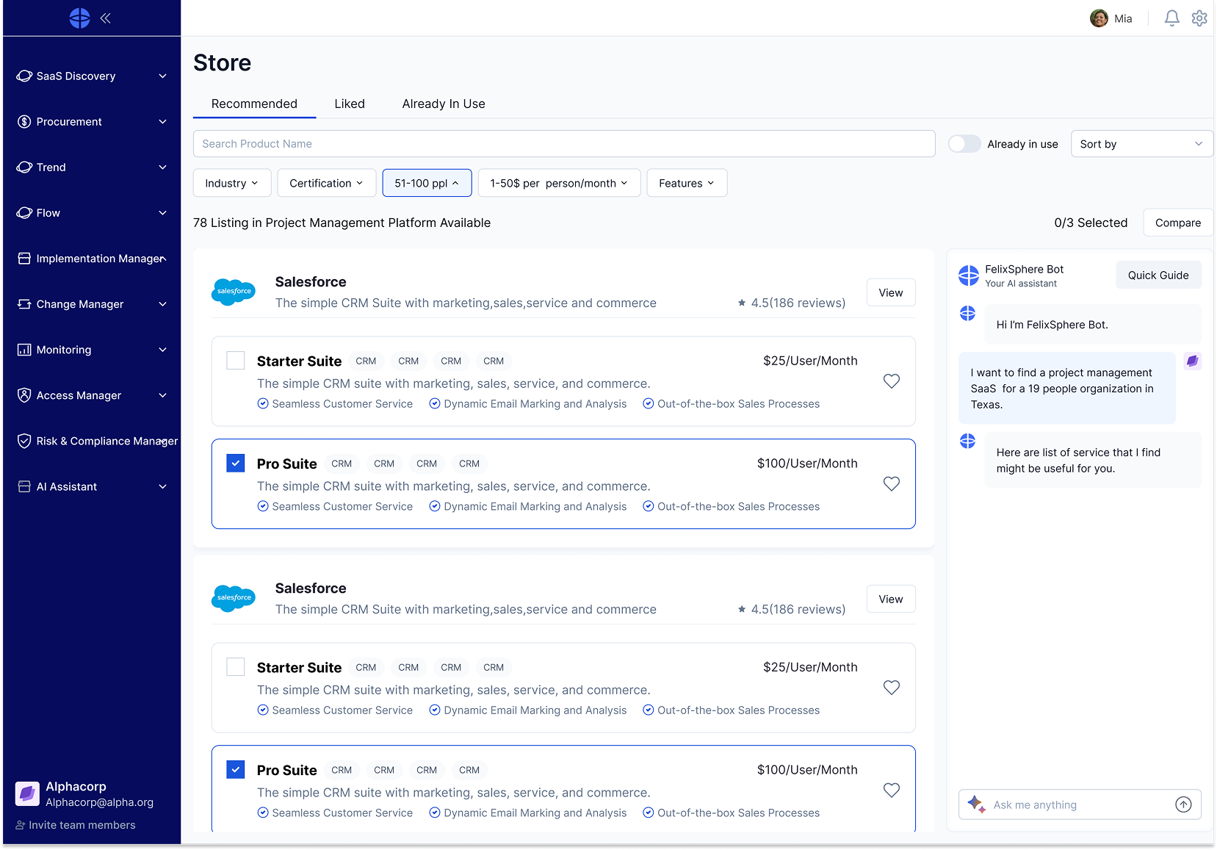This screenshot has width=1217, height=850.
Task: Click the Trend sidebar icon
Action: point(24,168)
